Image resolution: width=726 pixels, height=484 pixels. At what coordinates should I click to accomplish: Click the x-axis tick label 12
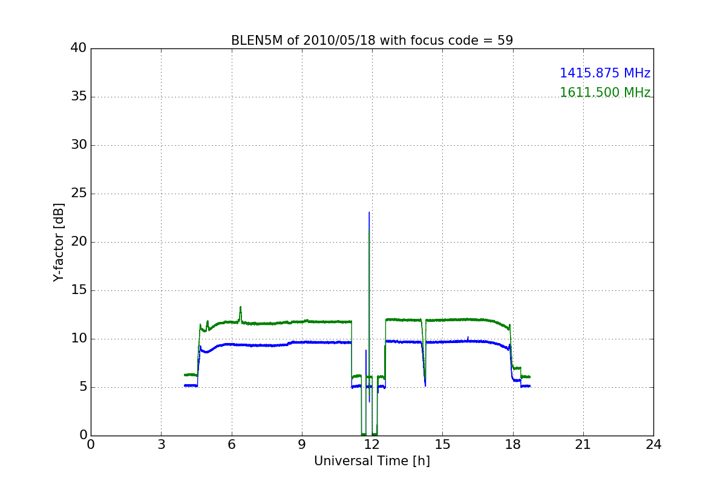click(372, 445)
